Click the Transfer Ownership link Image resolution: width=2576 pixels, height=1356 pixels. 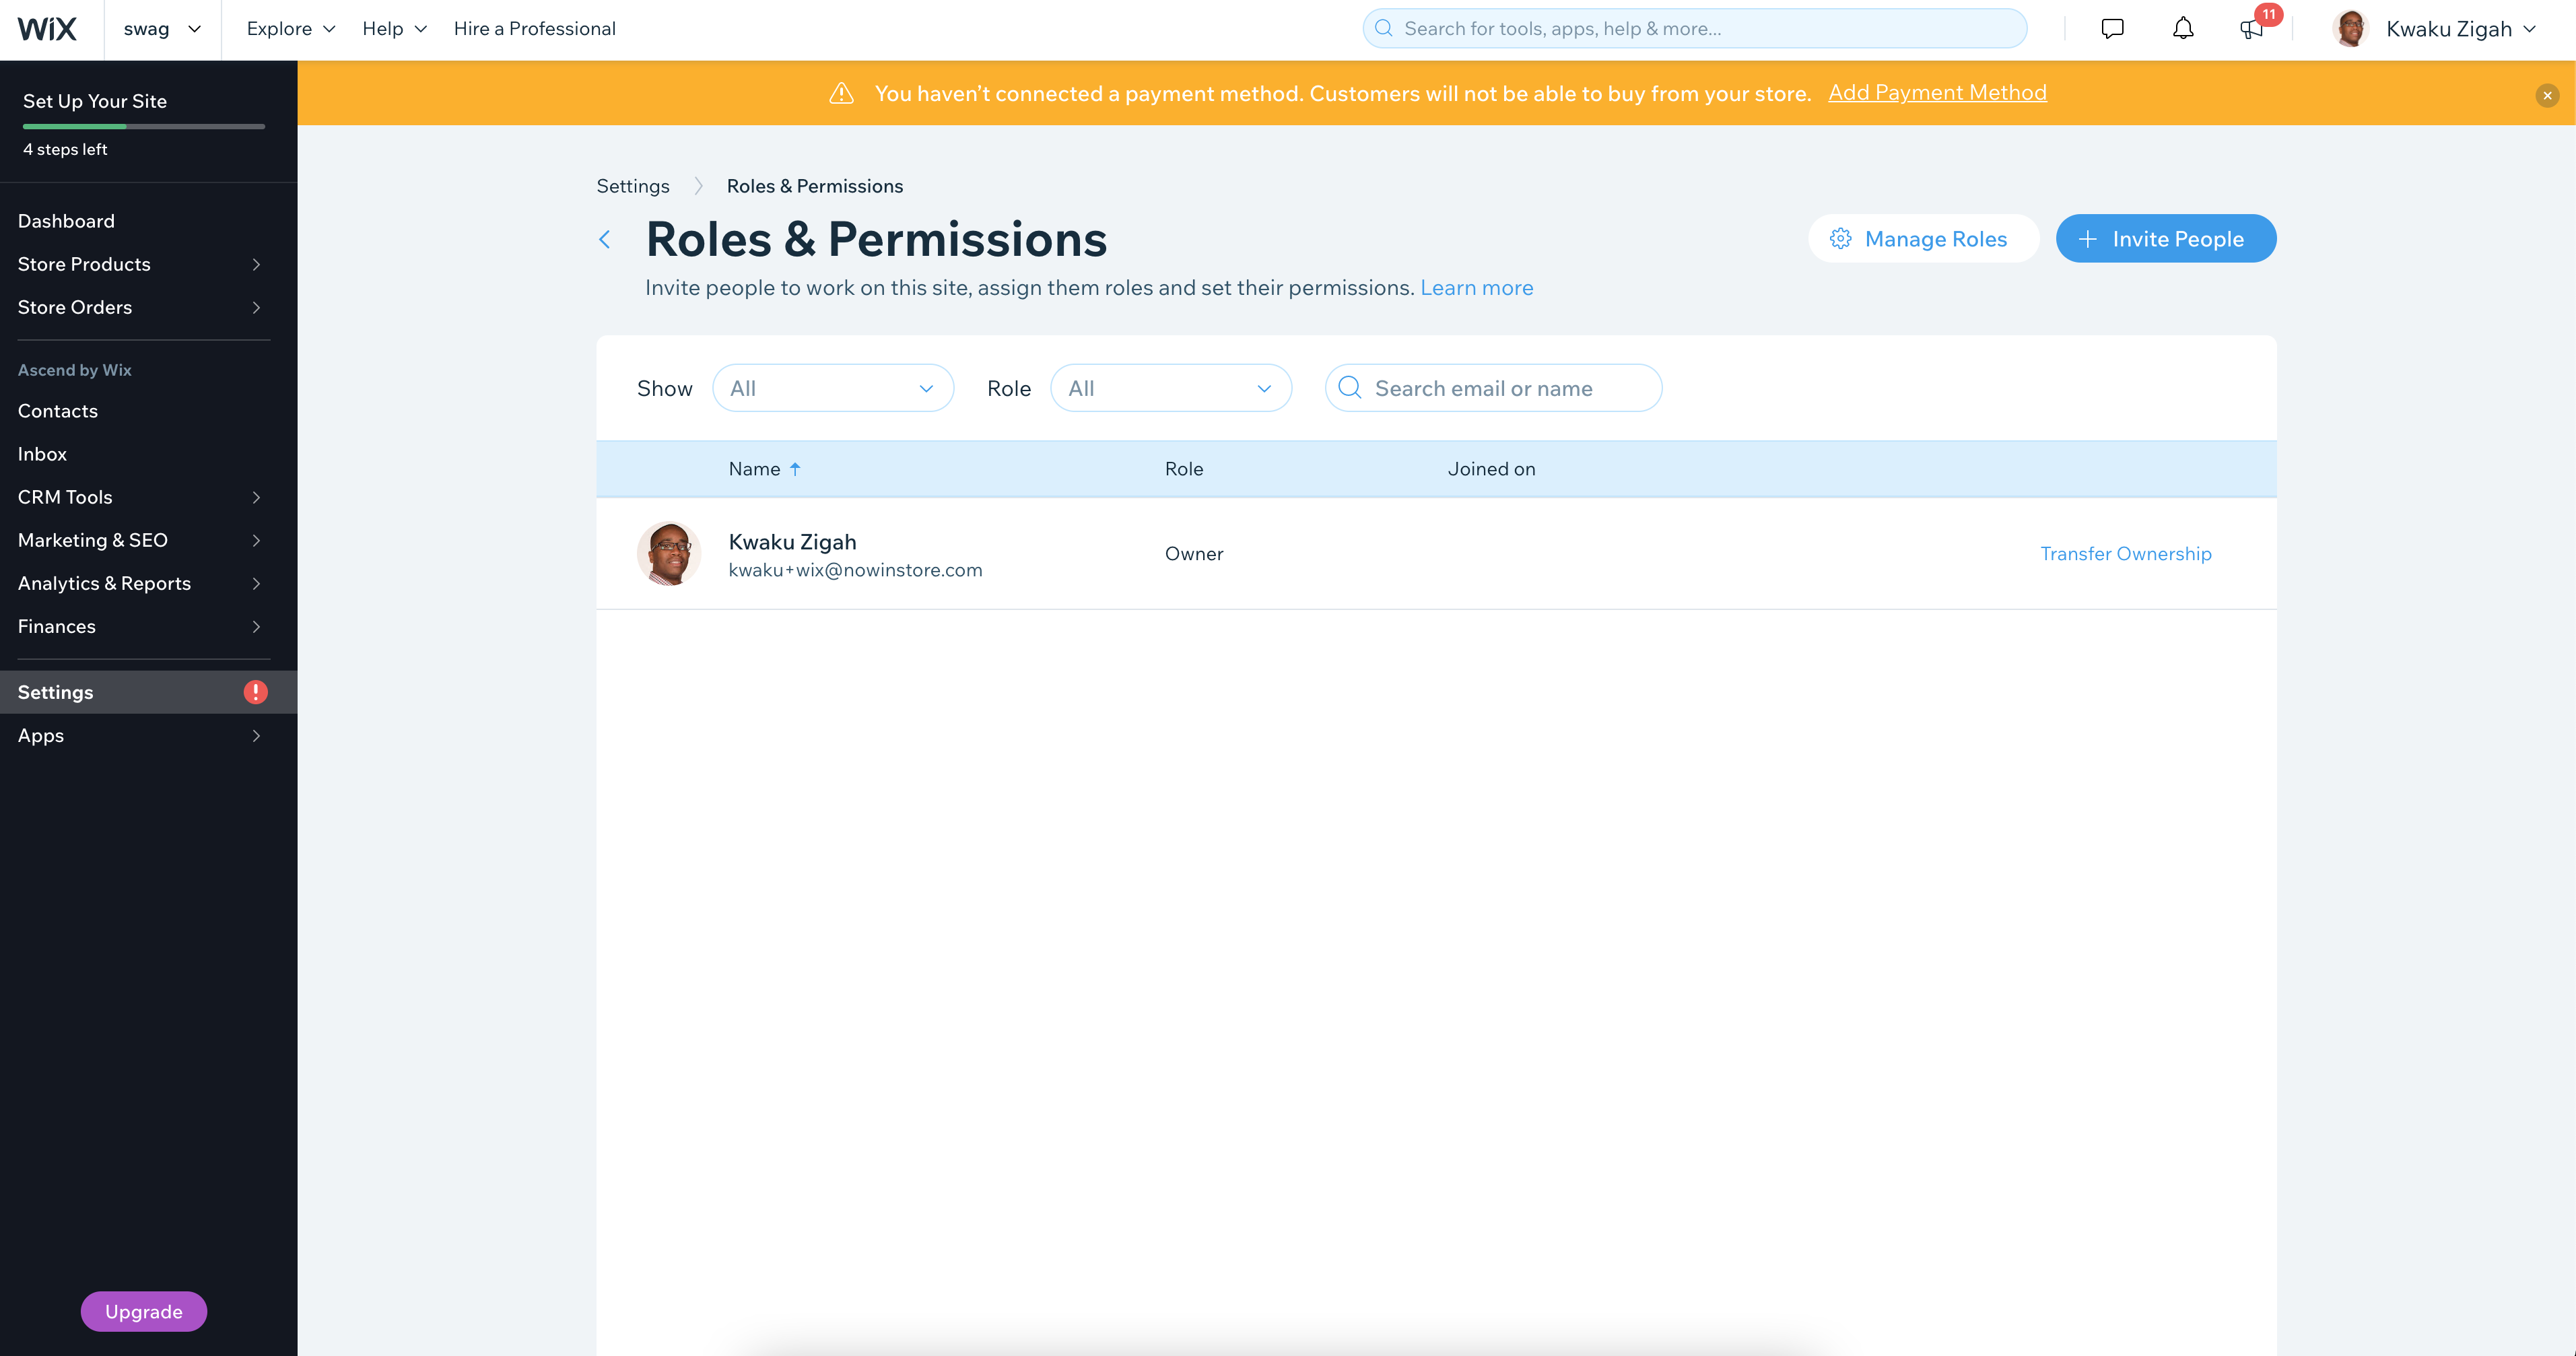tap(2126, 554)
